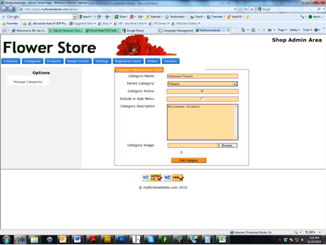Click the Refresh icon beside address bar
This screenshot has height=245, width=326.
coord(246,9)
